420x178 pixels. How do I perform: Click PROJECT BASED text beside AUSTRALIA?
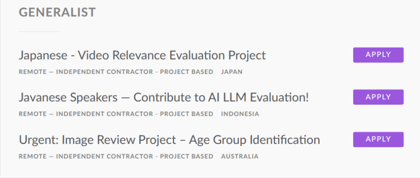click(187, 156)
